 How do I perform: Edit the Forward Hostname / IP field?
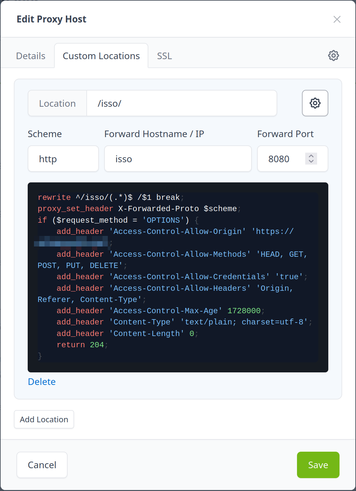pos(178,159)
